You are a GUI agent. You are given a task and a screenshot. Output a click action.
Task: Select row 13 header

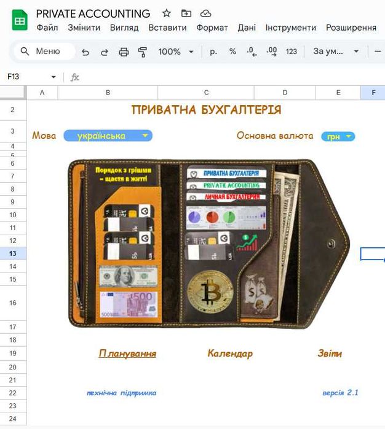[x=13, y=253]
